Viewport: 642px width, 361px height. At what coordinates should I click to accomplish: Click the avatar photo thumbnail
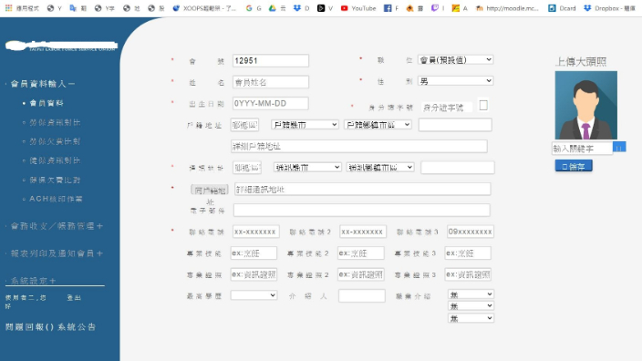pos(585,105)
